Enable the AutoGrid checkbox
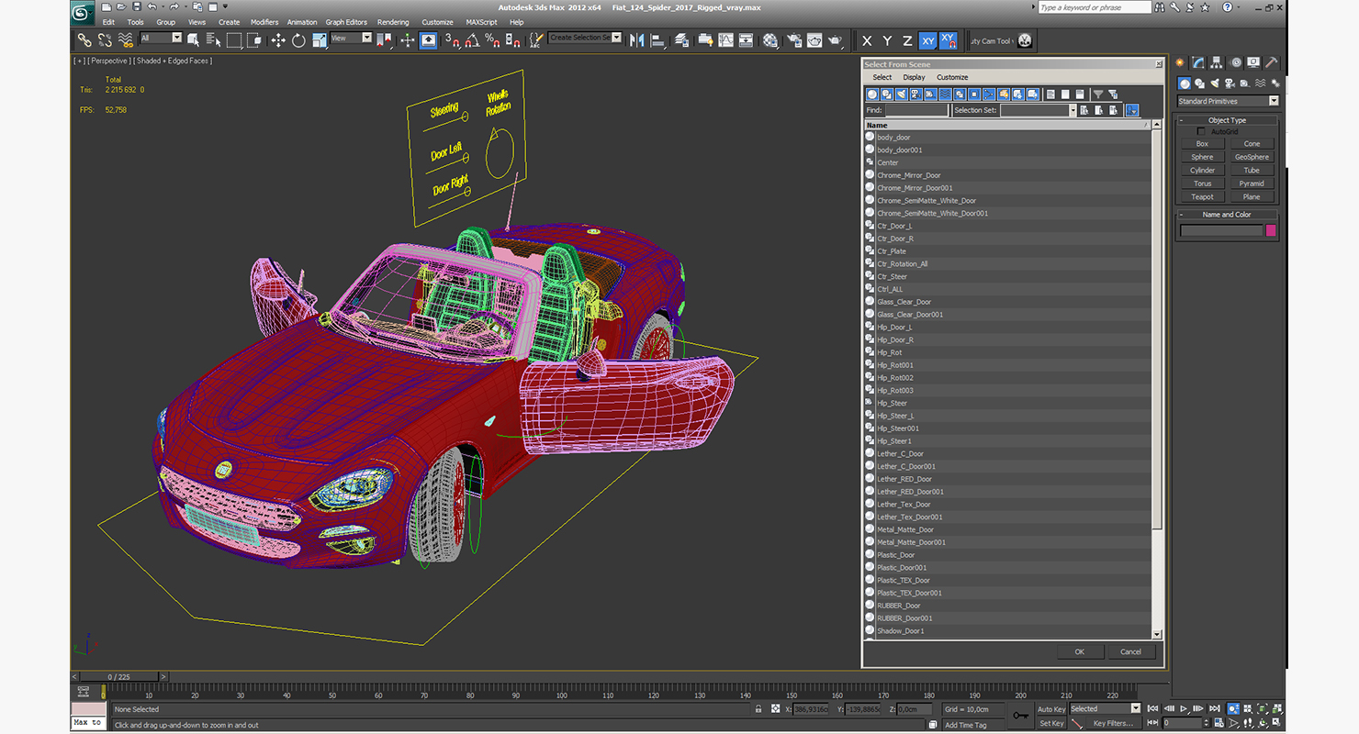This screenshot has height=734, width=1359. coord(1201,131)
